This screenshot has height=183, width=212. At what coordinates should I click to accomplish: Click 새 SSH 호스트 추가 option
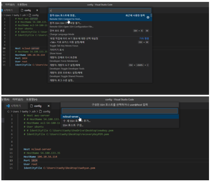point(120,121)
